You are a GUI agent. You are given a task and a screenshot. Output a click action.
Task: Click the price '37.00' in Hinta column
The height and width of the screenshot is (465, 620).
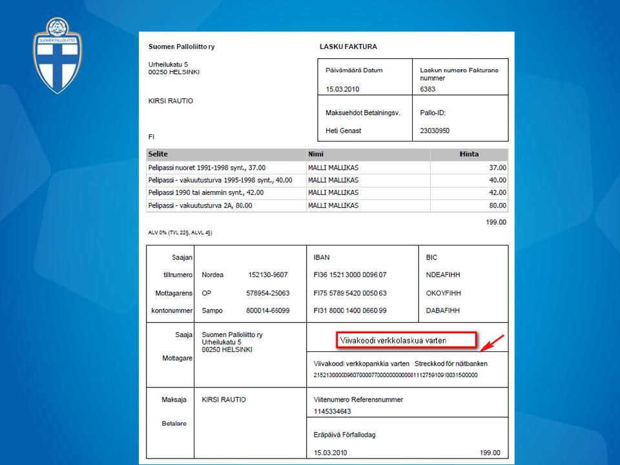point(497,168)
